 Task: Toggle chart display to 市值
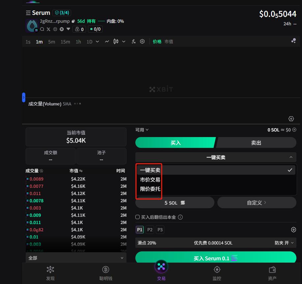(x=169, y=42)
